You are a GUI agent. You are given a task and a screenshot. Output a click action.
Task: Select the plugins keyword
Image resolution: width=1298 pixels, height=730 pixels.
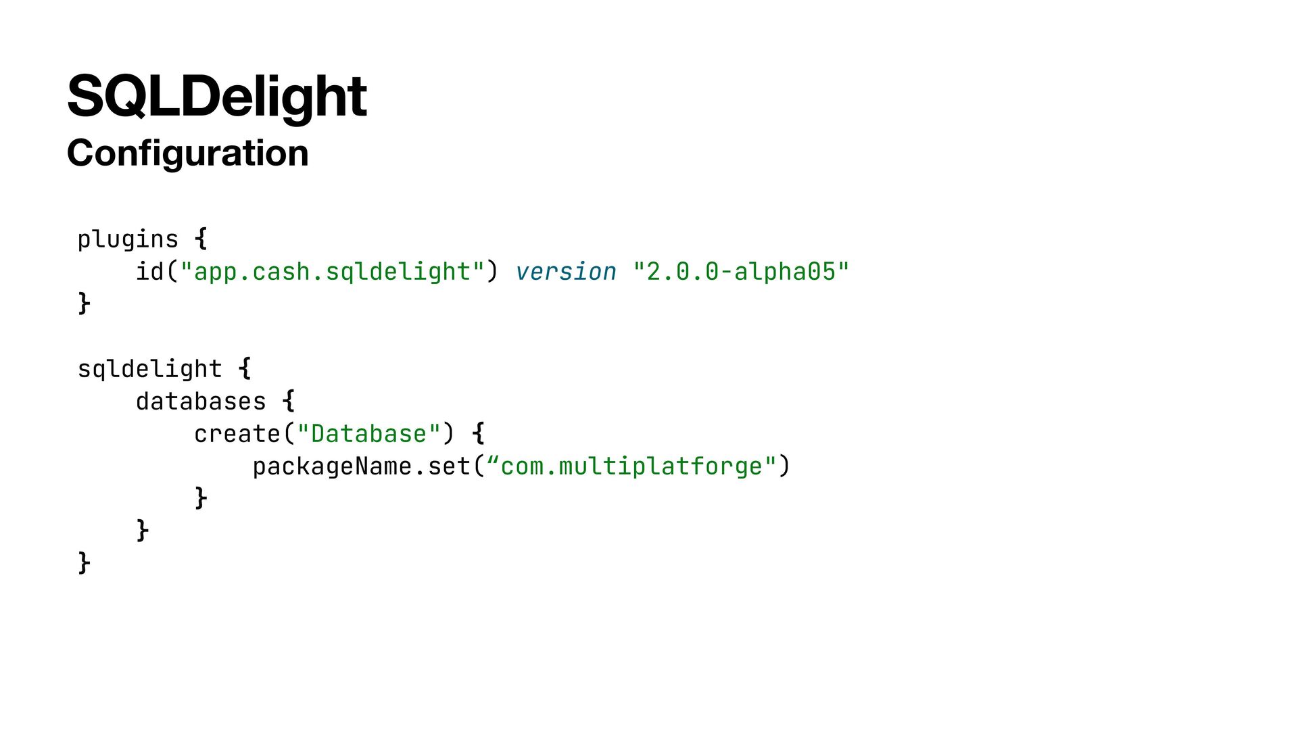point(128,240)
